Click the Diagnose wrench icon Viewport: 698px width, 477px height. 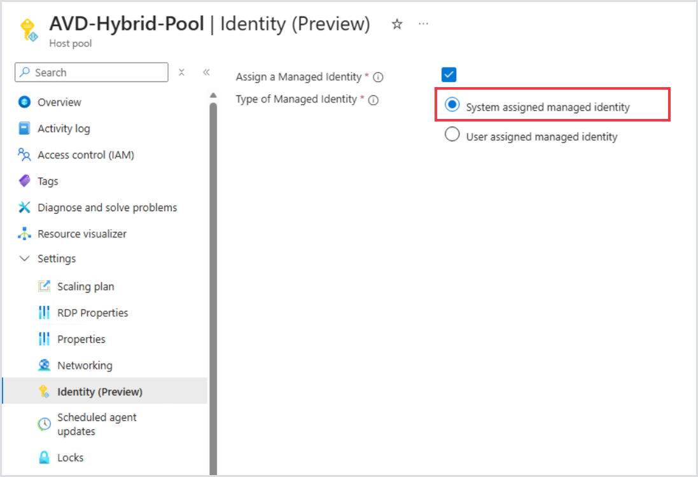(x=24, y=207)
